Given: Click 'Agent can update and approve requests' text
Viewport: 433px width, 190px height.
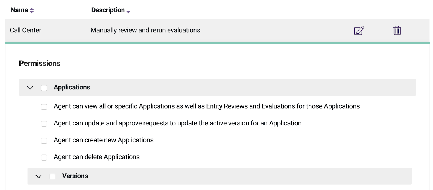Looking at the screenshot, I should [x=178, y=123].
